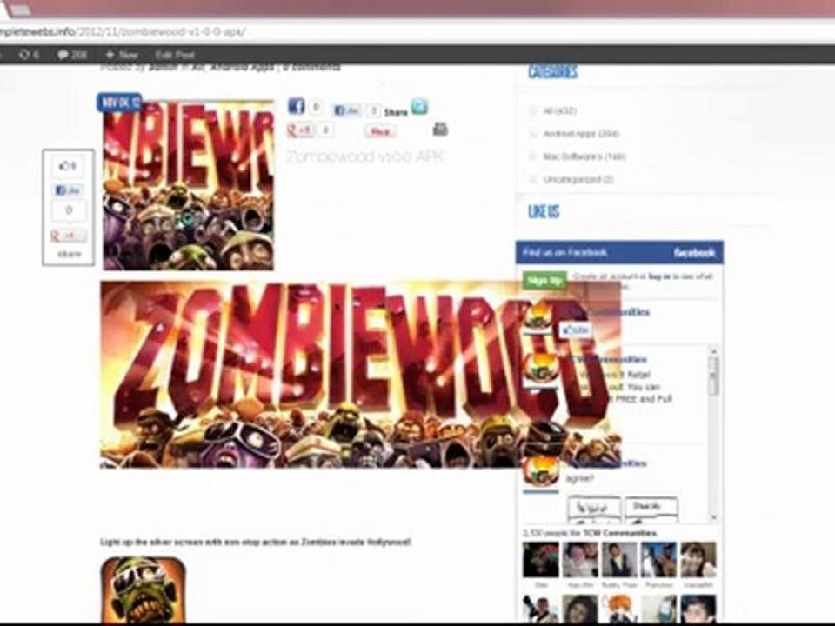Click the red Pinterest Pin it button
The height and width of the screenshot is (626, 835).
click(380, 131)
